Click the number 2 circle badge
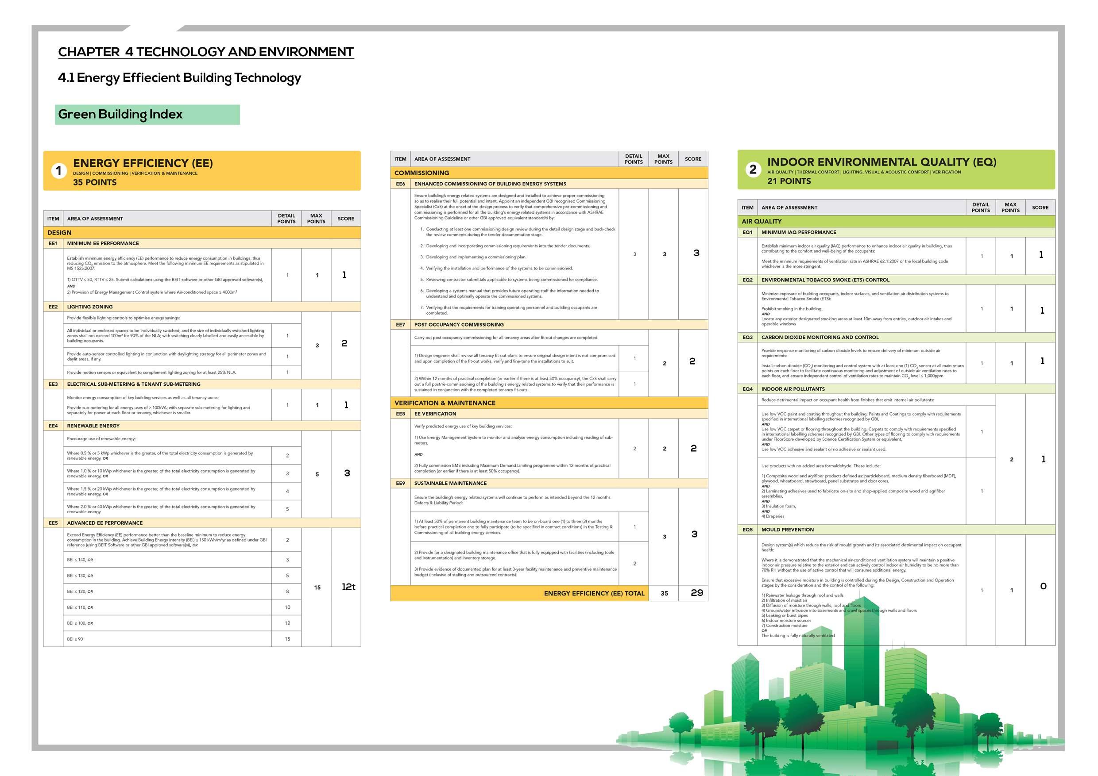This screenshot has height=776, width=1098. [x=753, y=169]
